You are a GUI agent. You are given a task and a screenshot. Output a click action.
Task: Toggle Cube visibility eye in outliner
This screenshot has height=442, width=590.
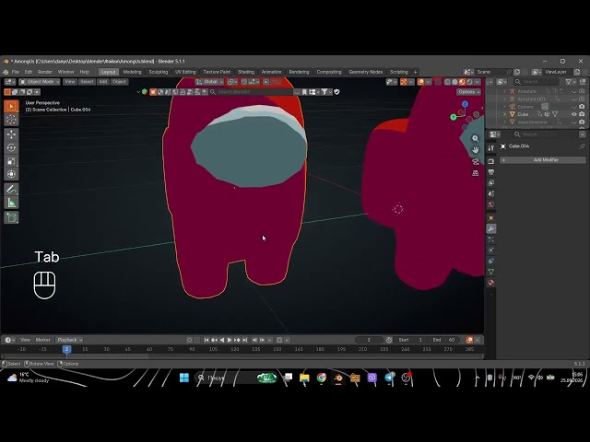coord(573,114)
